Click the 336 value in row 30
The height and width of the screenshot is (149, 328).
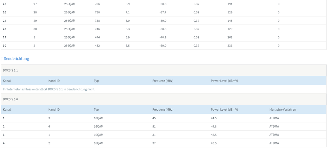click(x=230, y=46)
